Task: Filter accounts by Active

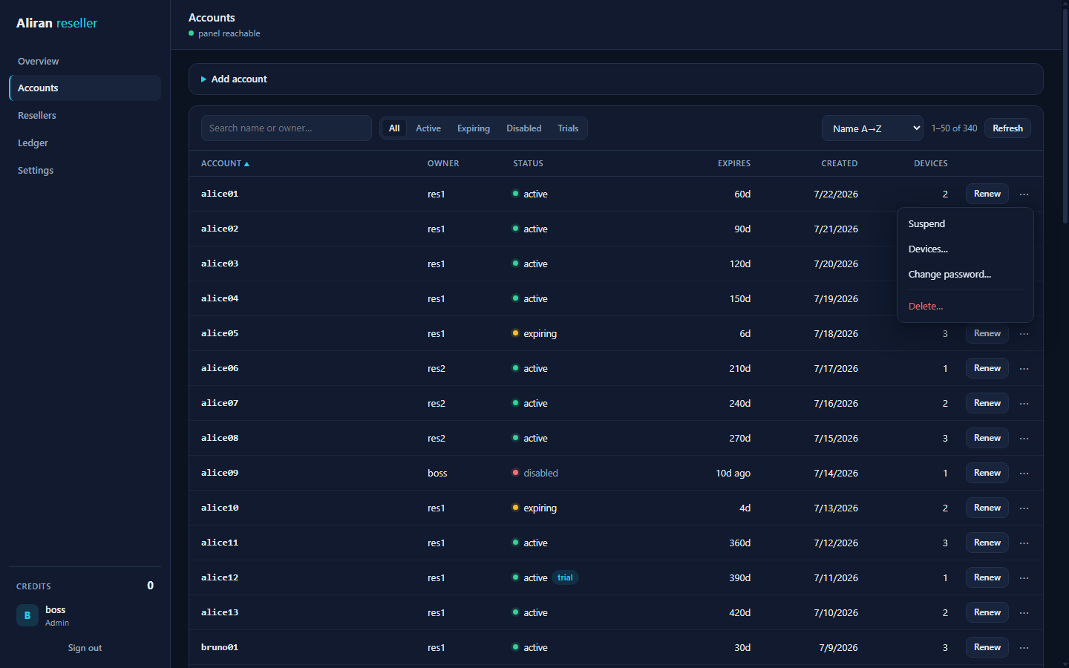Action: (x=428, y=128)
